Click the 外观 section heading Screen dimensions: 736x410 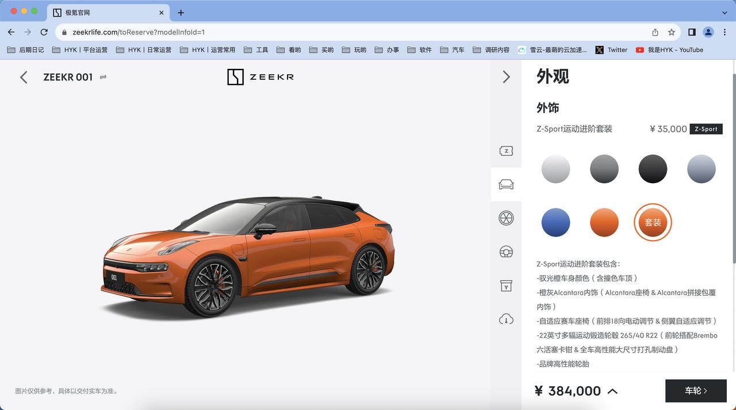pyautogui.click(x=553, y=76)
